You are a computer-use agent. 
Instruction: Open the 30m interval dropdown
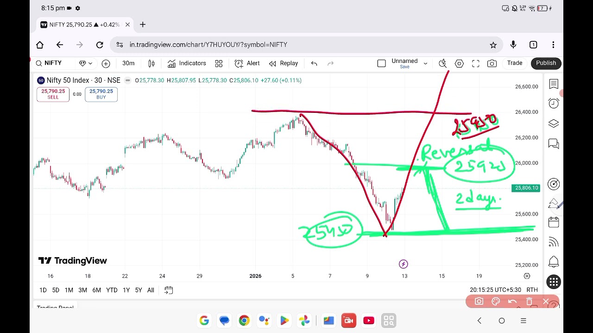coord(128,63)
